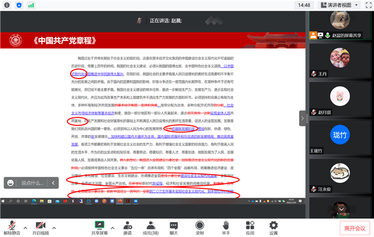Collapse the participant video sidebar arrow
This screenshot has height=237, width=374.
click(x=302, y=118)
